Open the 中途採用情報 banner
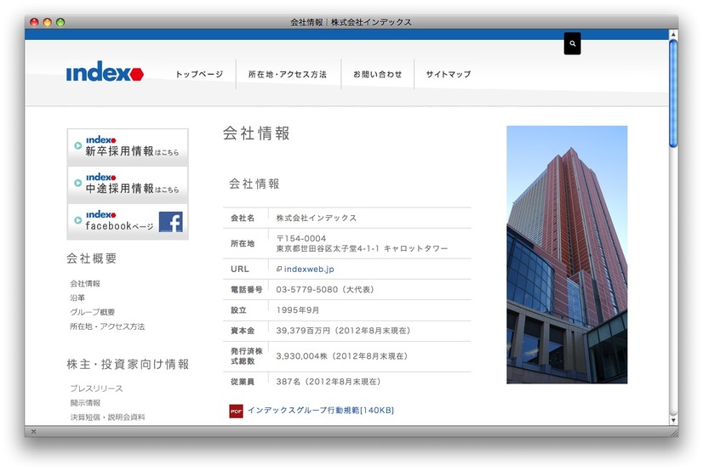703x471 pixels. pyautogui.click(x=128, y=184)
